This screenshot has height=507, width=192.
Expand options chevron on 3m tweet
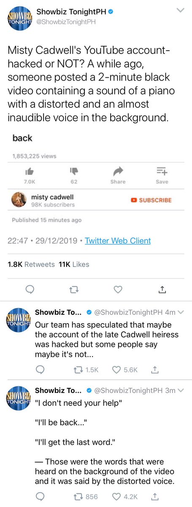pos(181,391)
